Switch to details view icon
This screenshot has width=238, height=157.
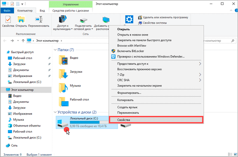tap(230, 154)
